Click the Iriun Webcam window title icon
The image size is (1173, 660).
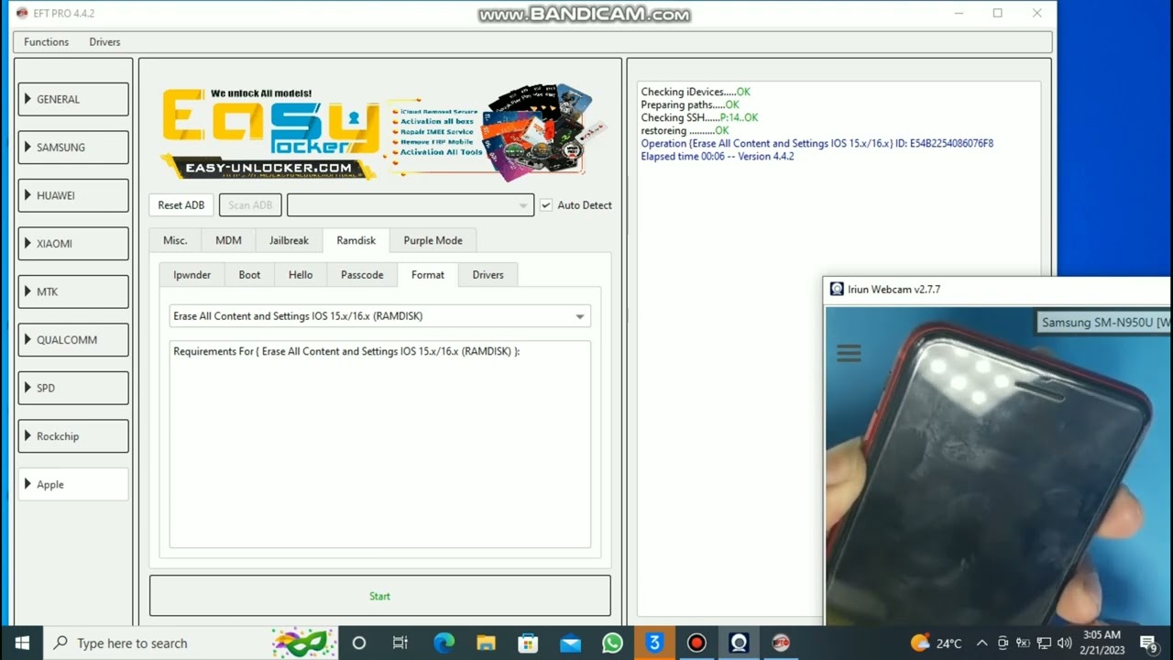tap(837, 289)
